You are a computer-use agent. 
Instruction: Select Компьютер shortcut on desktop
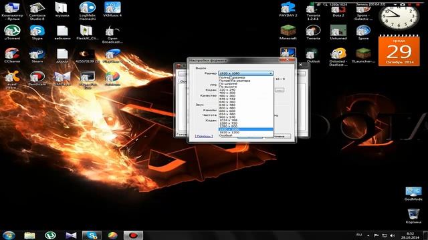pyautogui.click(x=12, y=11)
